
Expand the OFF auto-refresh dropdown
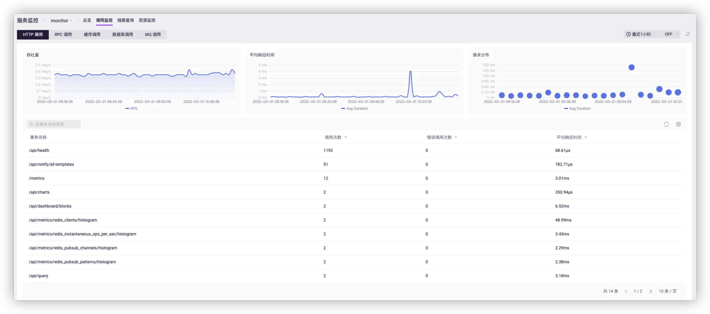[672, 34]
